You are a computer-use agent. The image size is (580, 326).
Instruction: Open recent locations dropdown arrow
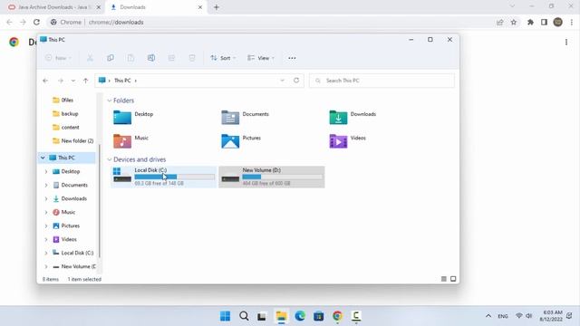pyautogui.click(x=73, y=81)
